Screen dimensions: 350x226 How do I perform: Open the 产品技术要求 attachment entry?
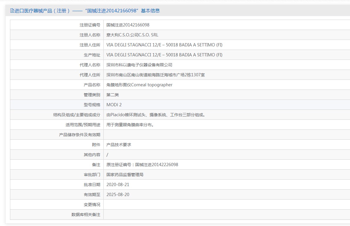(x=119, y=145)
